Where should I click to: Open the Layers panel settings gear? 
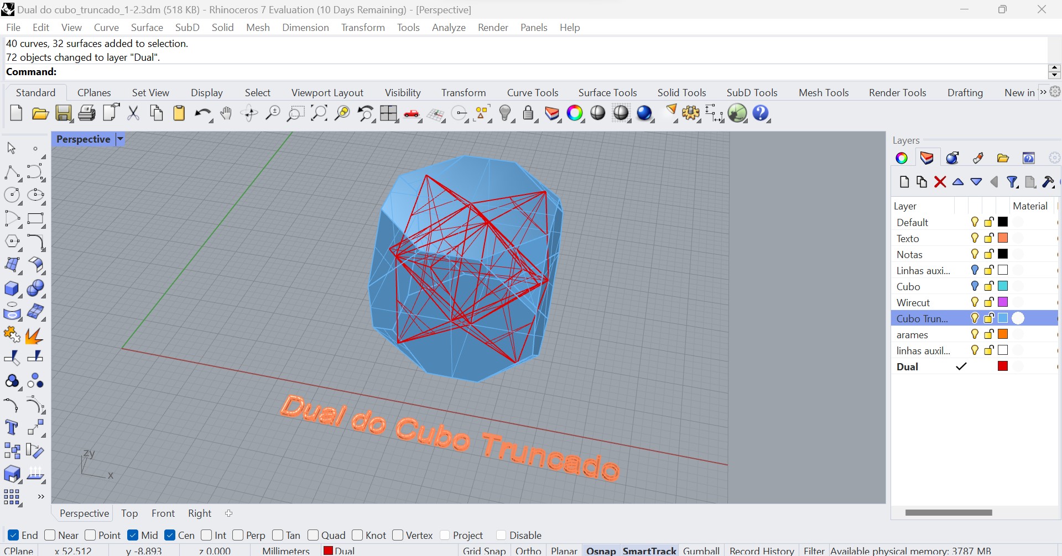[x=1055, y=158]
